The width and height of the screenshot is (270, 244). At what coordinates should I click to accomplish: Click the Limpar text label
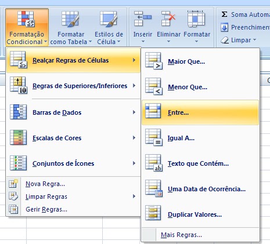241,40
